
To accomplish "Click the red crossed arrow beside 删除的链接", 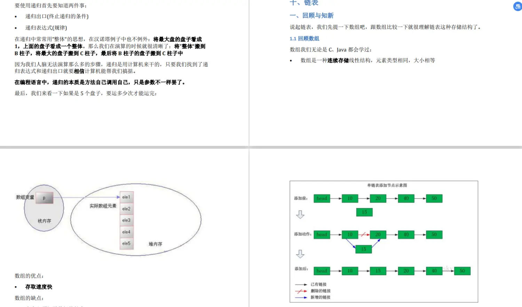I will click(301, 291).
